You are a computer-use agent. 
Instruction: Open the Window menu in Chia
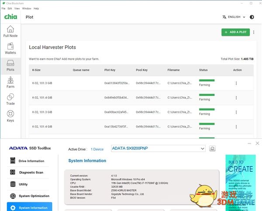click(27, 9)
